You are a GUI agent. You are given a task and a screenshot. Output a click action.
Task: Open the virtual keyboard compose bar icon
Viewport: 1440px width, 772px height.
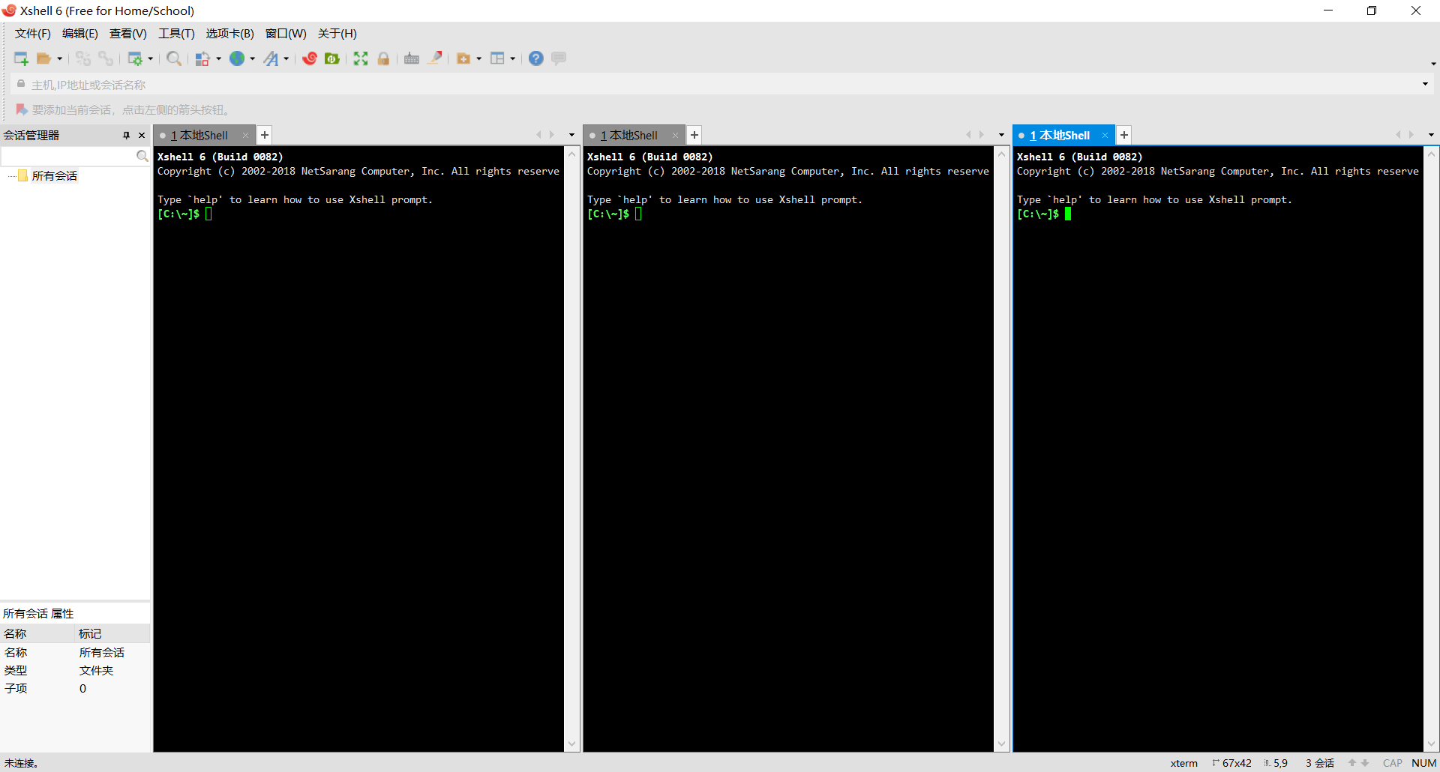[412, 58]
